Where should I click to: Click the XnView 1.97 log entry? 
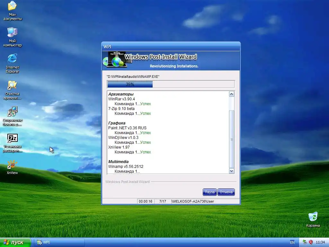point(119,147)
